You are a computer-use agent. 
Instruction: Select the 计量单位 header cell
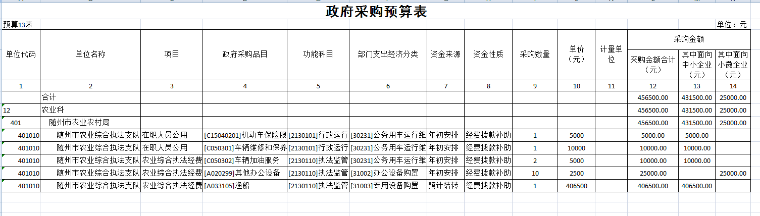(612, 55)
